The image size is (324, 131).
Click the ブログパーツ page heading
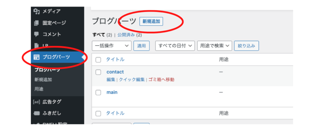pyautogui.click(x=114, y=21)
